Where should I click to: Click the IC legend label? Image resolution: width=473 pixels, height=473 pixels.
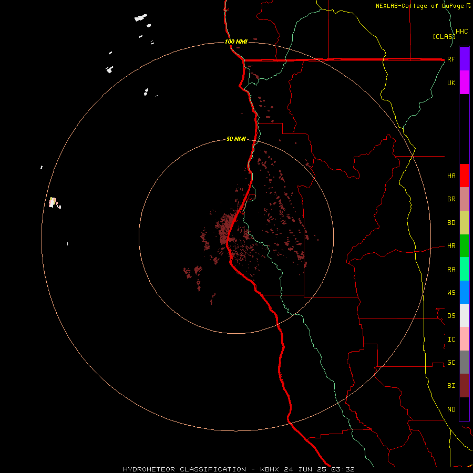pyautogui.click(x=451, y=340)
